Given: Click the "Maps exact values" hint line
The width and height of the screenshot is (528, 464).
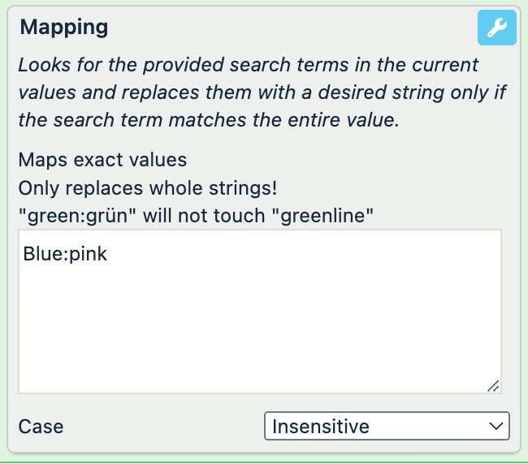Looking at the screenshot, I should tap(102, 160).
